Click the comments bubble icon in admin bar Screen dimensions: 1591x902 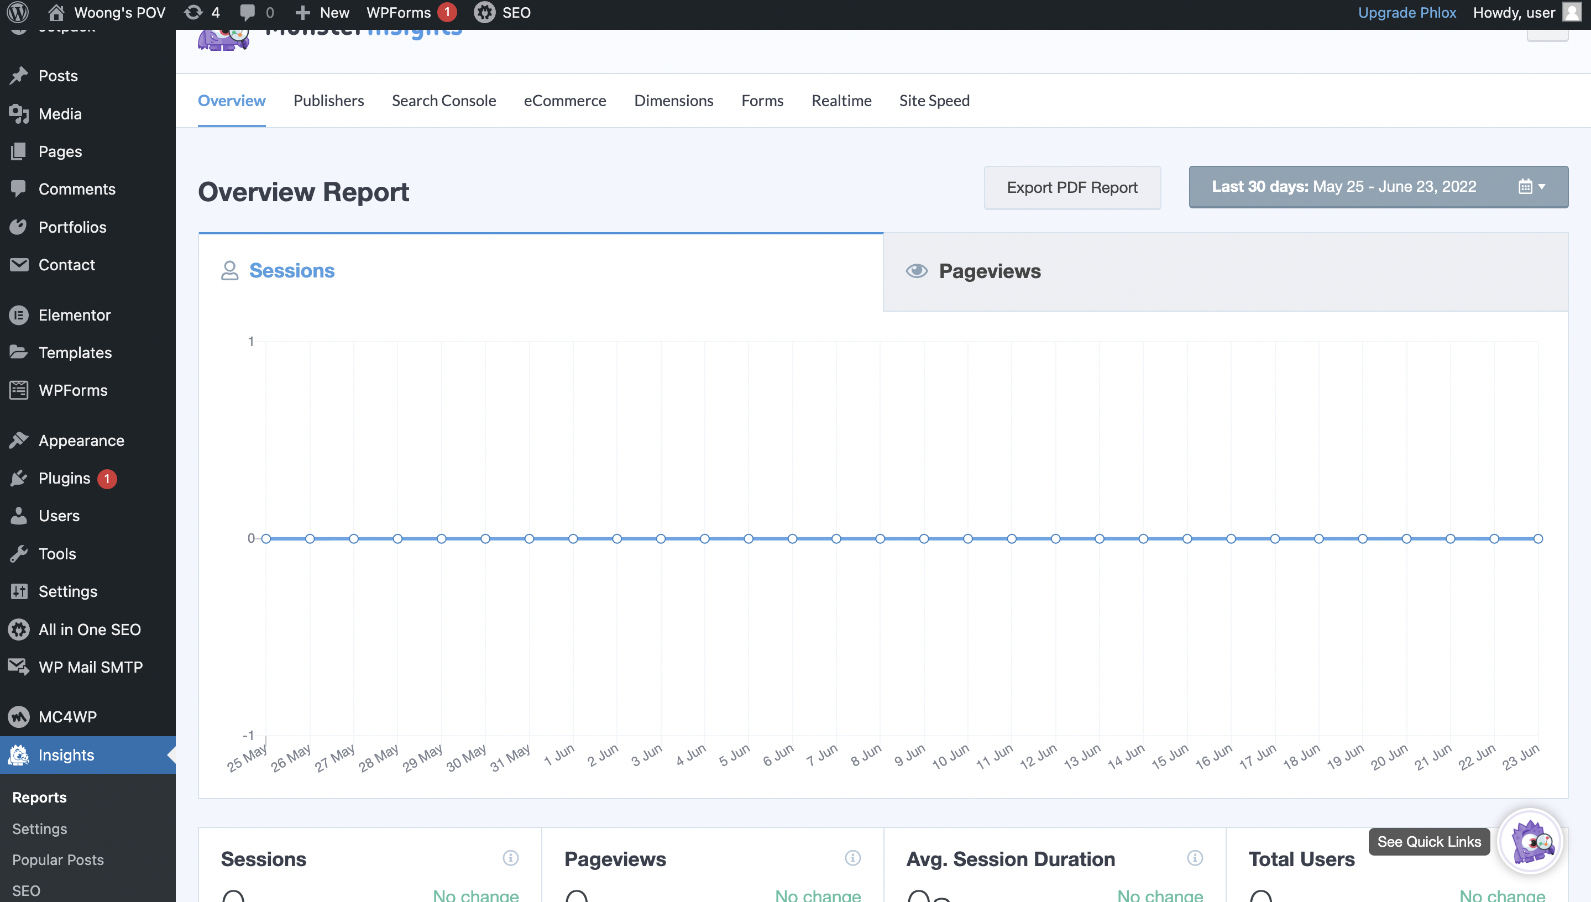[x=247, y=12]
